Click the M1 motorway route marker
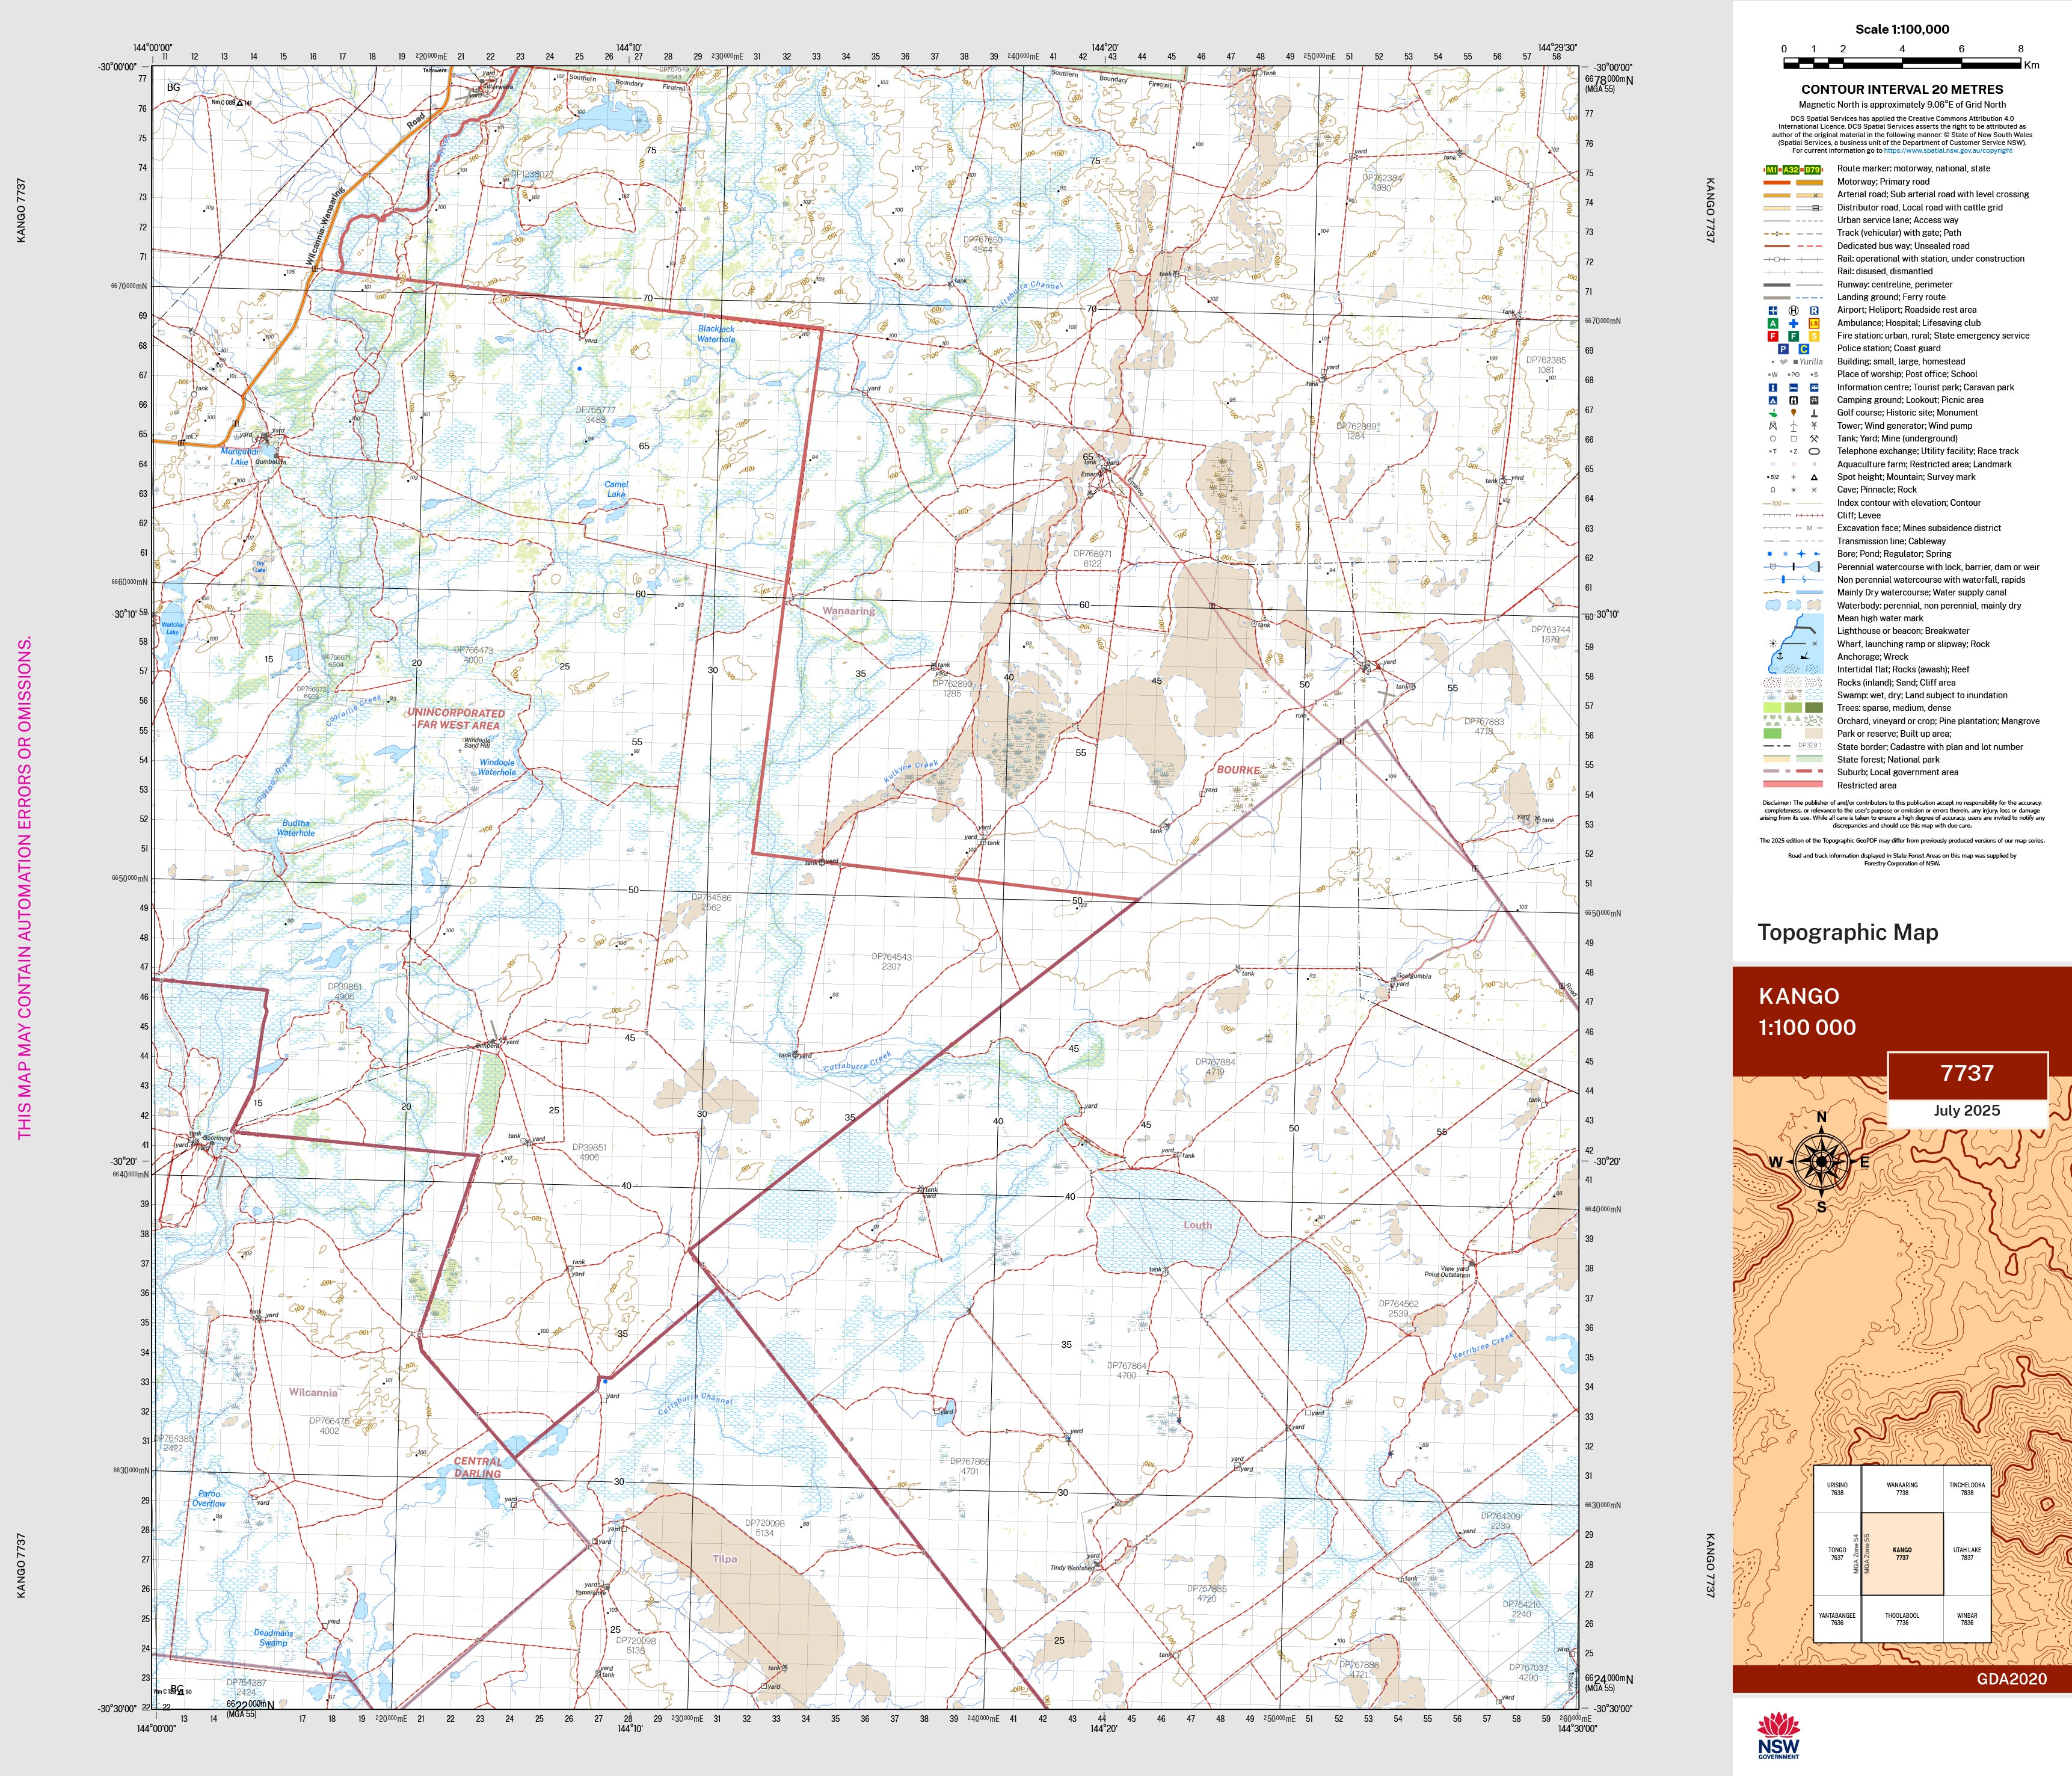This screenshot has width=2072, height=1776. 1772,170
